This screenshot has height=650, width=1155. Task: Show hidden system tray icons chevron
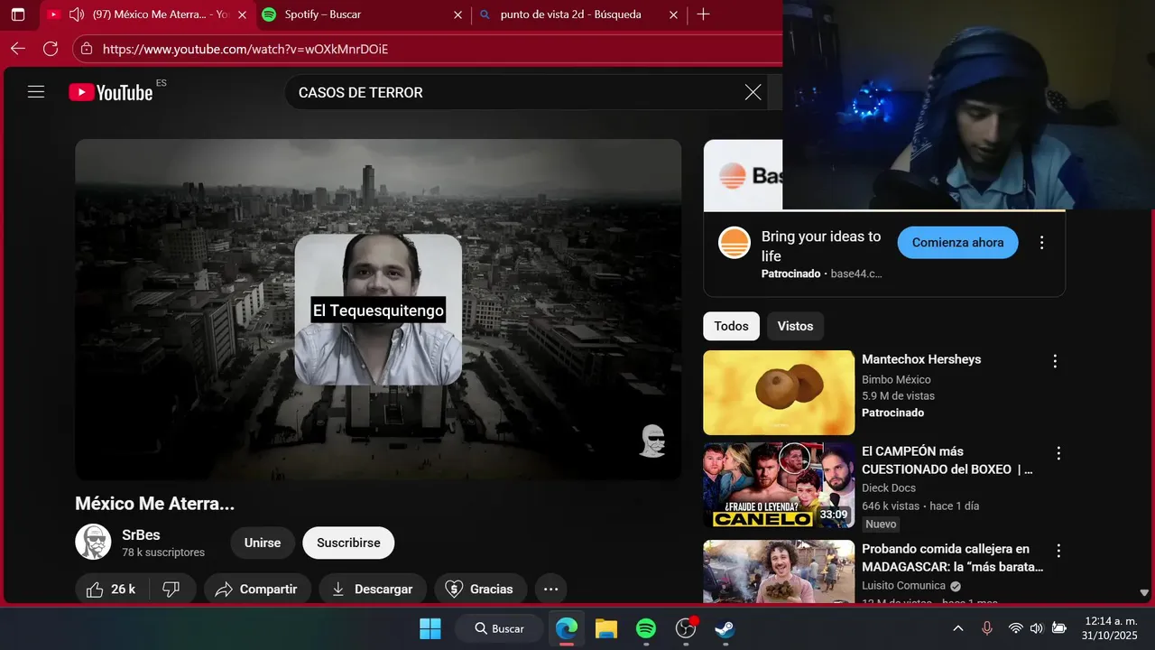957,628
